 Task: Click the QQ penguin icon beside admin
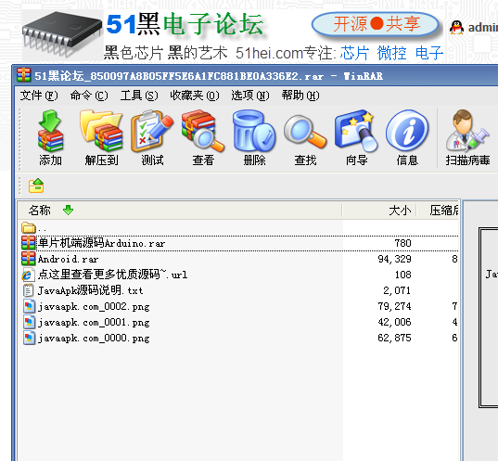456,27
